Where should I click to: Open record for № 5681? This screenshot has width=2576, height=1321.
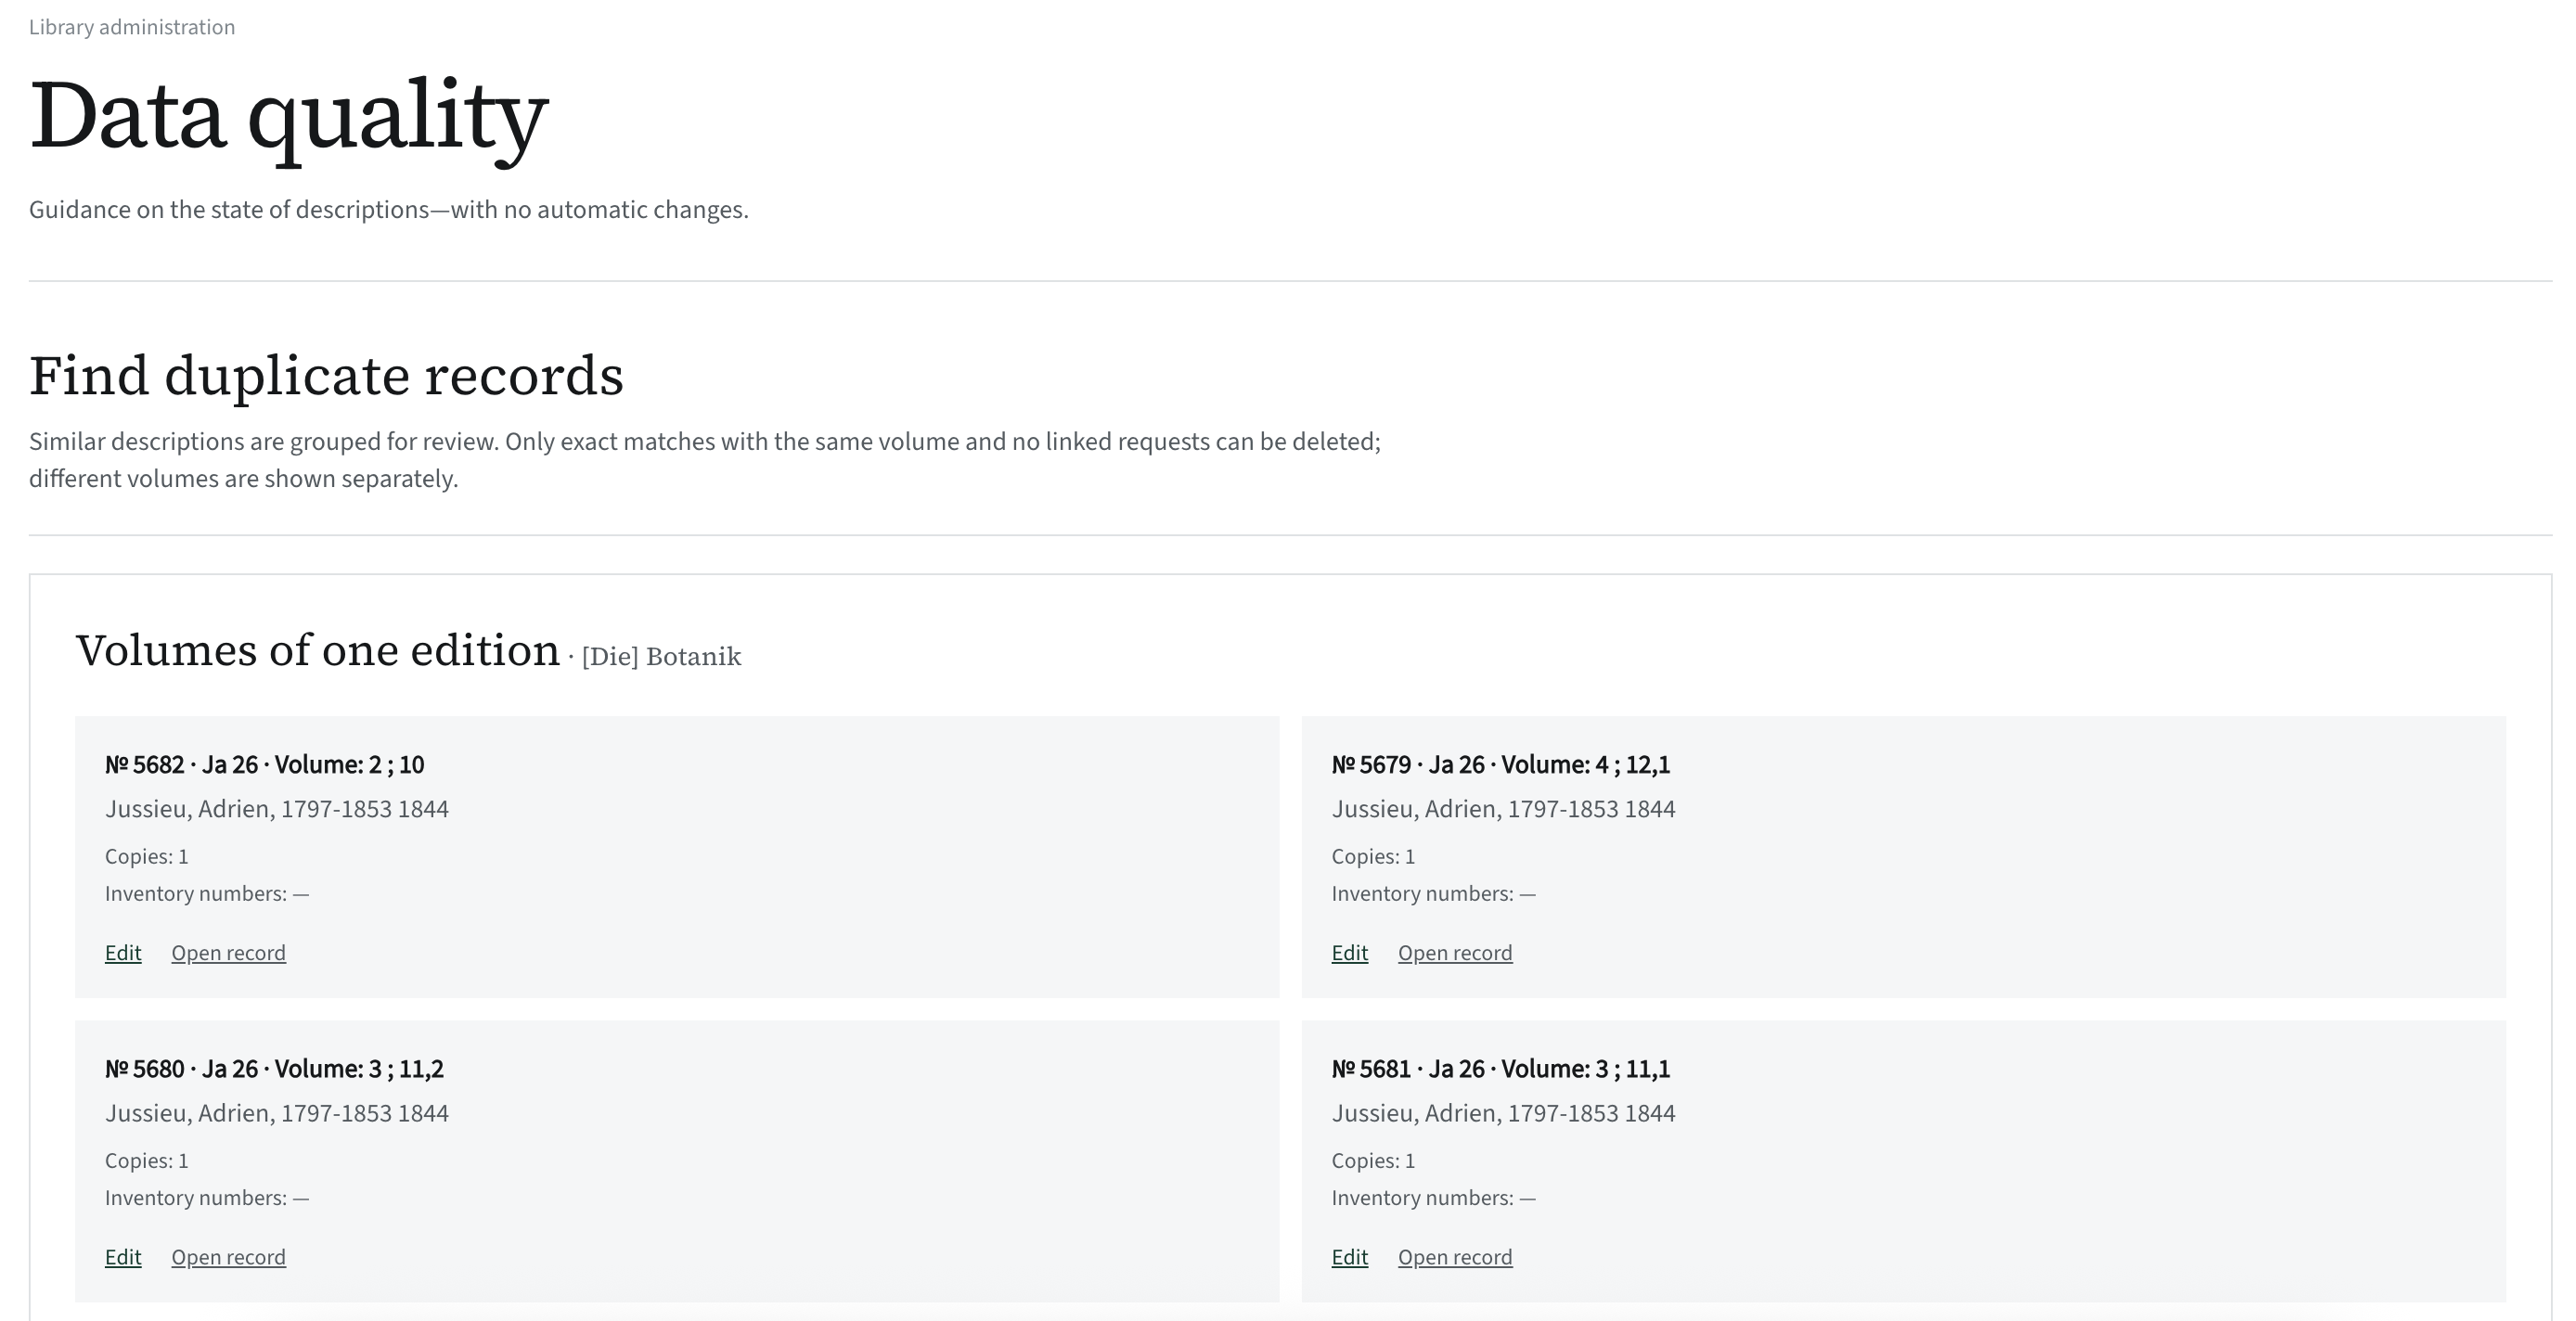click(1455, 1257)
